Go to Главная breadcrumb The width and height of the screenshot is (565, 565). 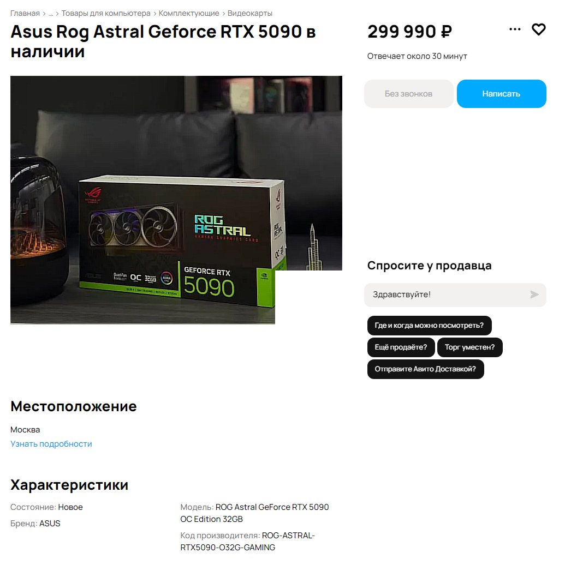[x=25, y=13]
